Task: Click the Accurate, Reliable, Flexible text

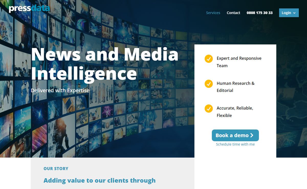Action: 235,112
